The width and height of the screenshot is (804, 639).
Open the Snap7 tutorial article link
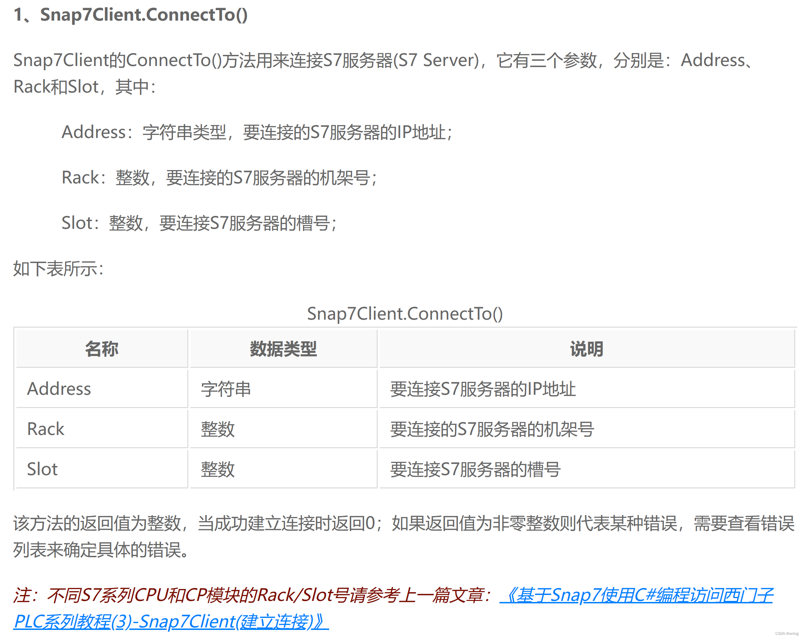pyautogui.click(x=636, y=595)
